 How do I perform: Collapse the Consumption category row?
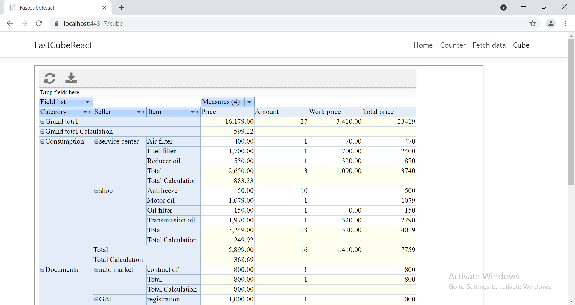tap(42, 141)
